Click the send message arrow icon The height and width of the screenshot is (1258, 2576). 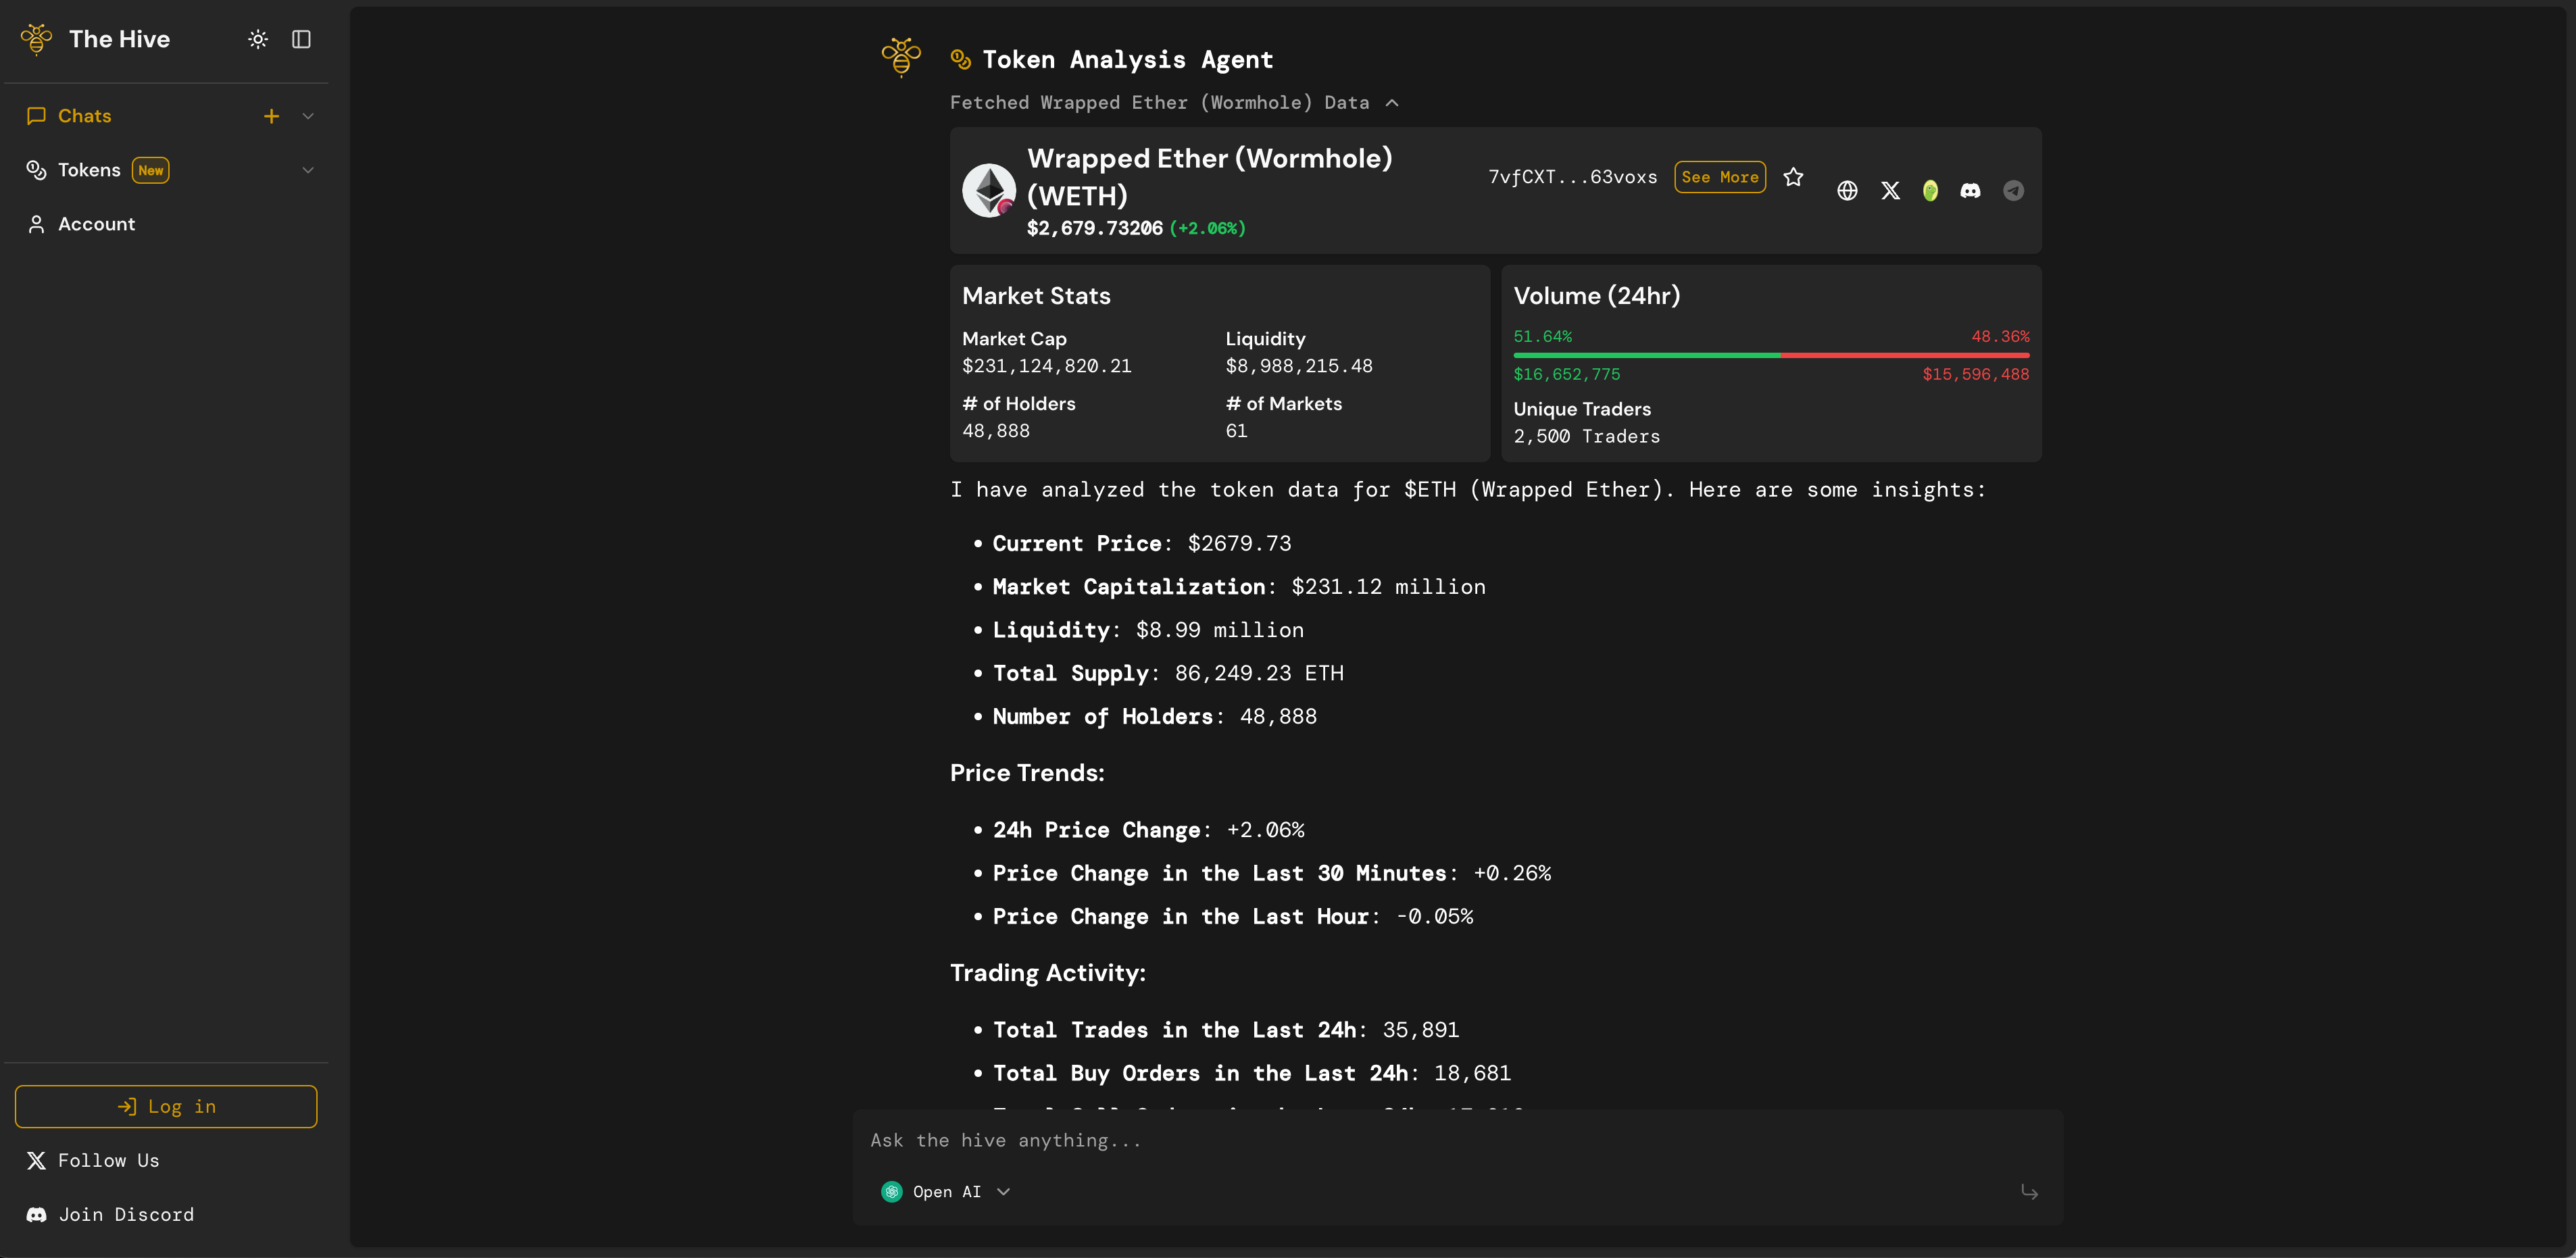[2029, 1191]
